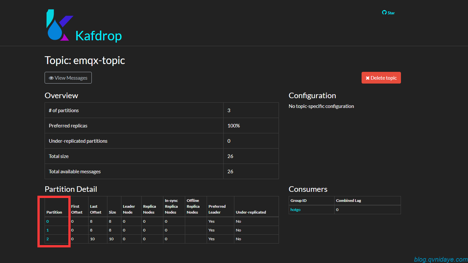Select the Total available messages value 26
The height and width of the screenshot is (263, 468).
click(x=230, y=172)
